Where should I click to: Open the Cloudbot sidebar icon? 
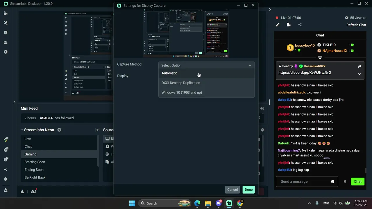coord(6,149)
